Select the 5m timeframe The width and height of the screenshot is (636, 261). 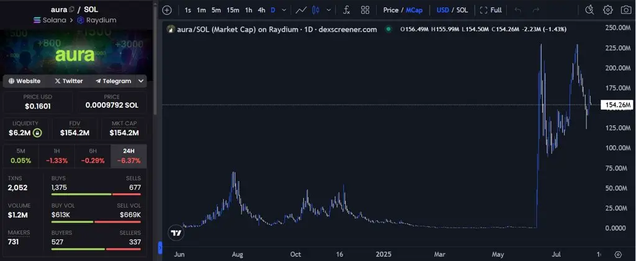coord(216,10)
